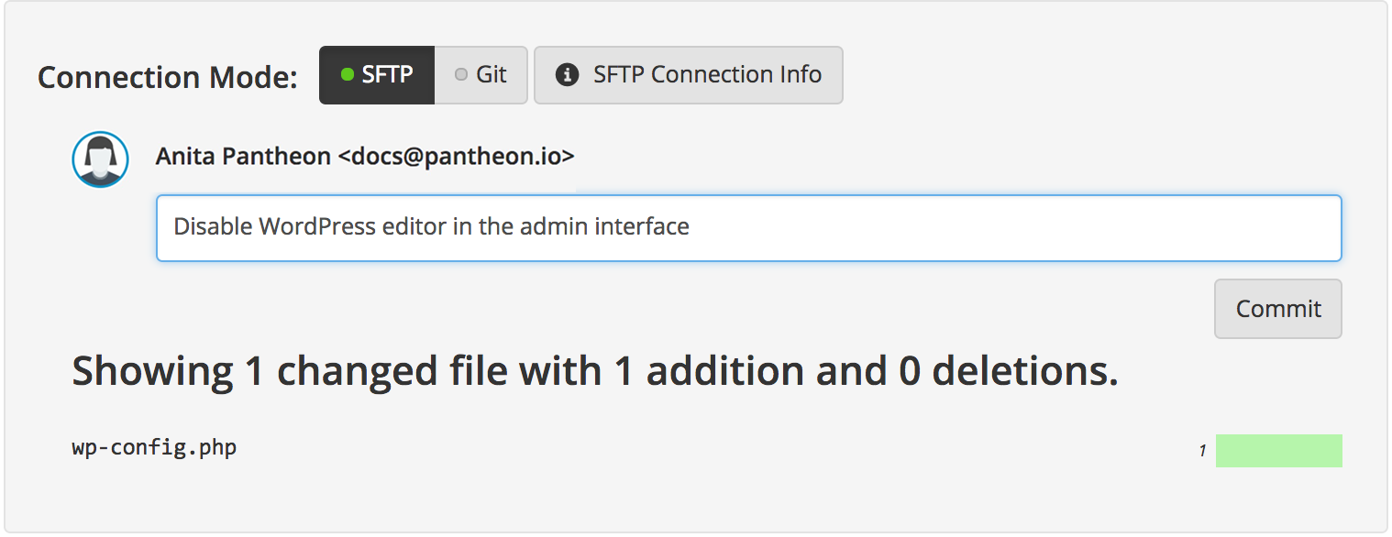Toggle the Connection Mode switcher open
The height and width of the screenshot is (537, 1392).
(422, 74)
